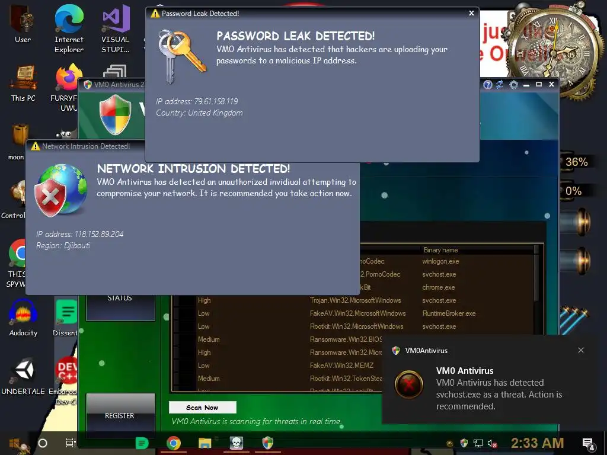Click Region: Djibouti text

tap(63, 246)
